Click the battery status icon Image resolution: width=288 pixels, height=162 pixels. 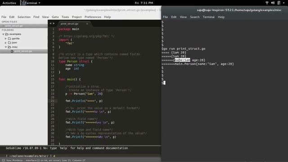(x=279, y=3)
